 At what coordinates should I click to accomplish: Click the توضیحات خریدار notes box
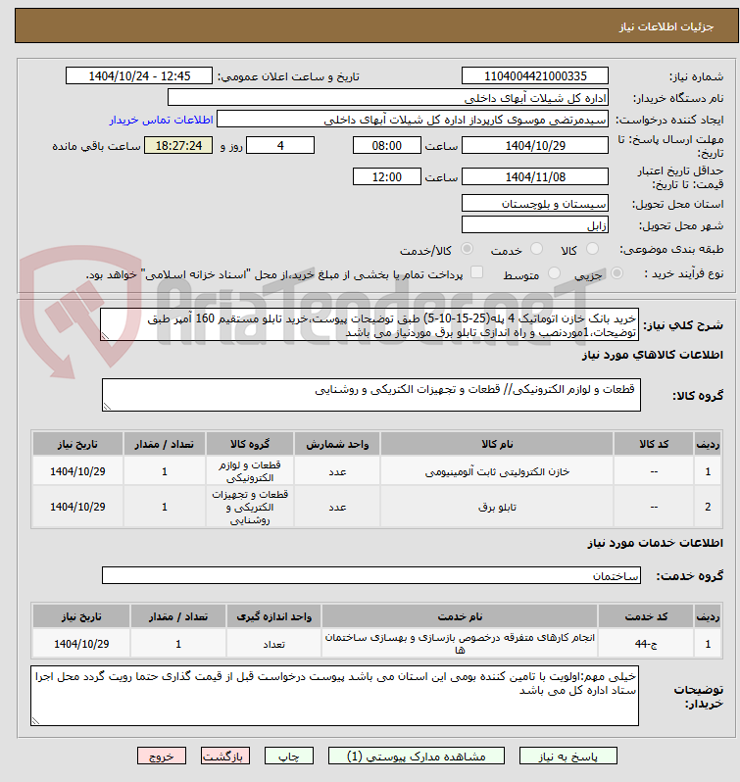click(x=334, y=696)
